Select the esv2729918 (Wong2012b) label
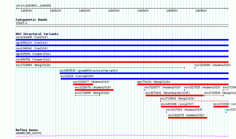This screenshot has width=236, height=139. click(177, 98)
